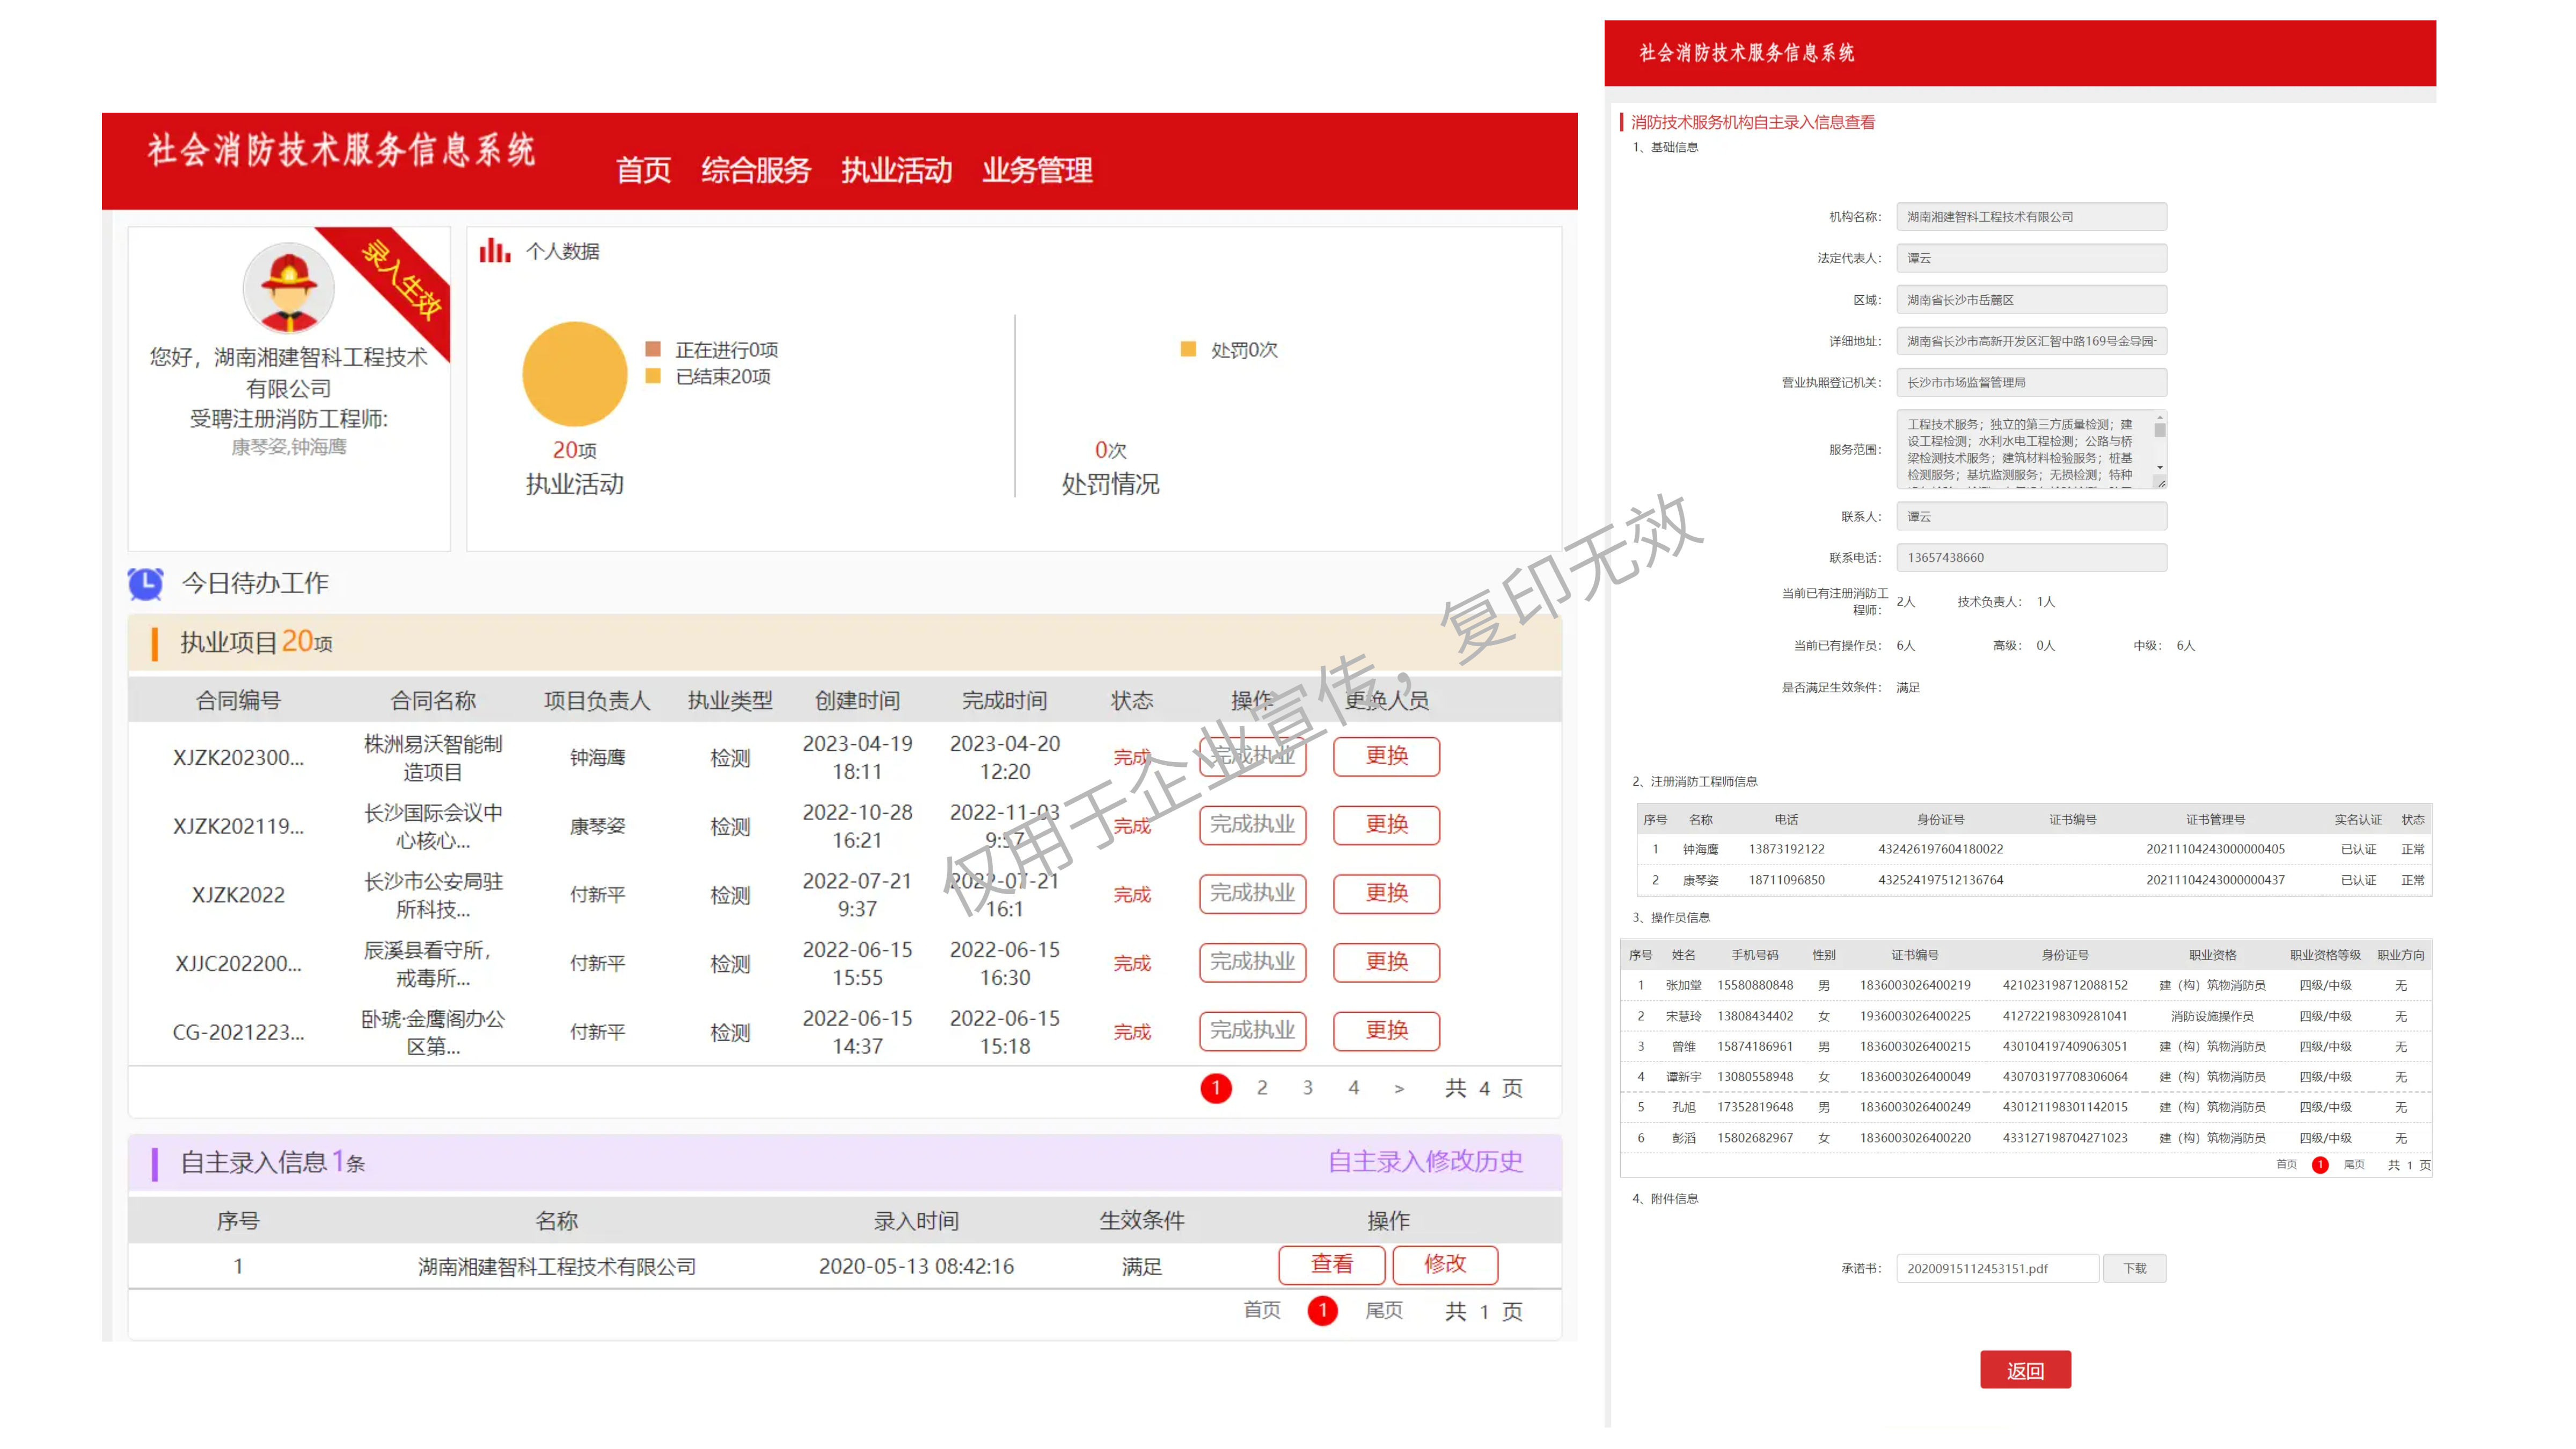Click 完成执业 for 长沙国际会议中心 project
This screenshot has width=2576, height=1449.
coord(1252,825)
